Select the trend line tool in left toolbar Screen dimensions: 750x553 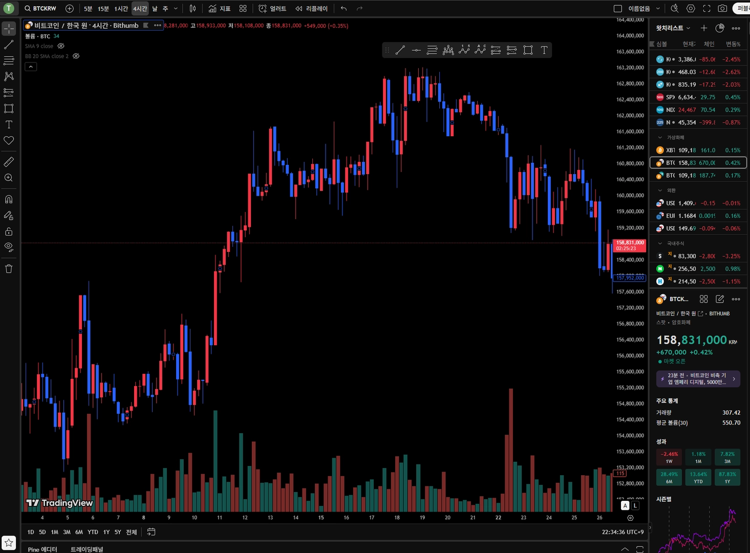(x=9, y=45)
